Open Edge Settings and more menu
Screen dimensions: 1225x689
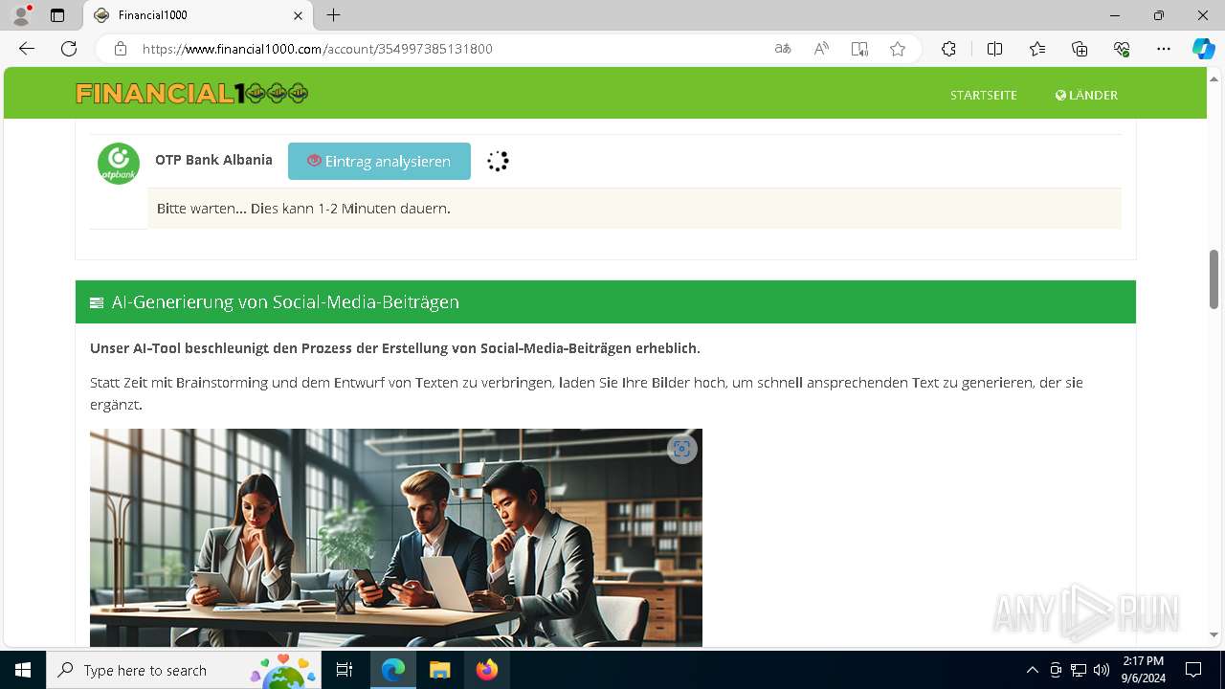tap(1164, 49)
